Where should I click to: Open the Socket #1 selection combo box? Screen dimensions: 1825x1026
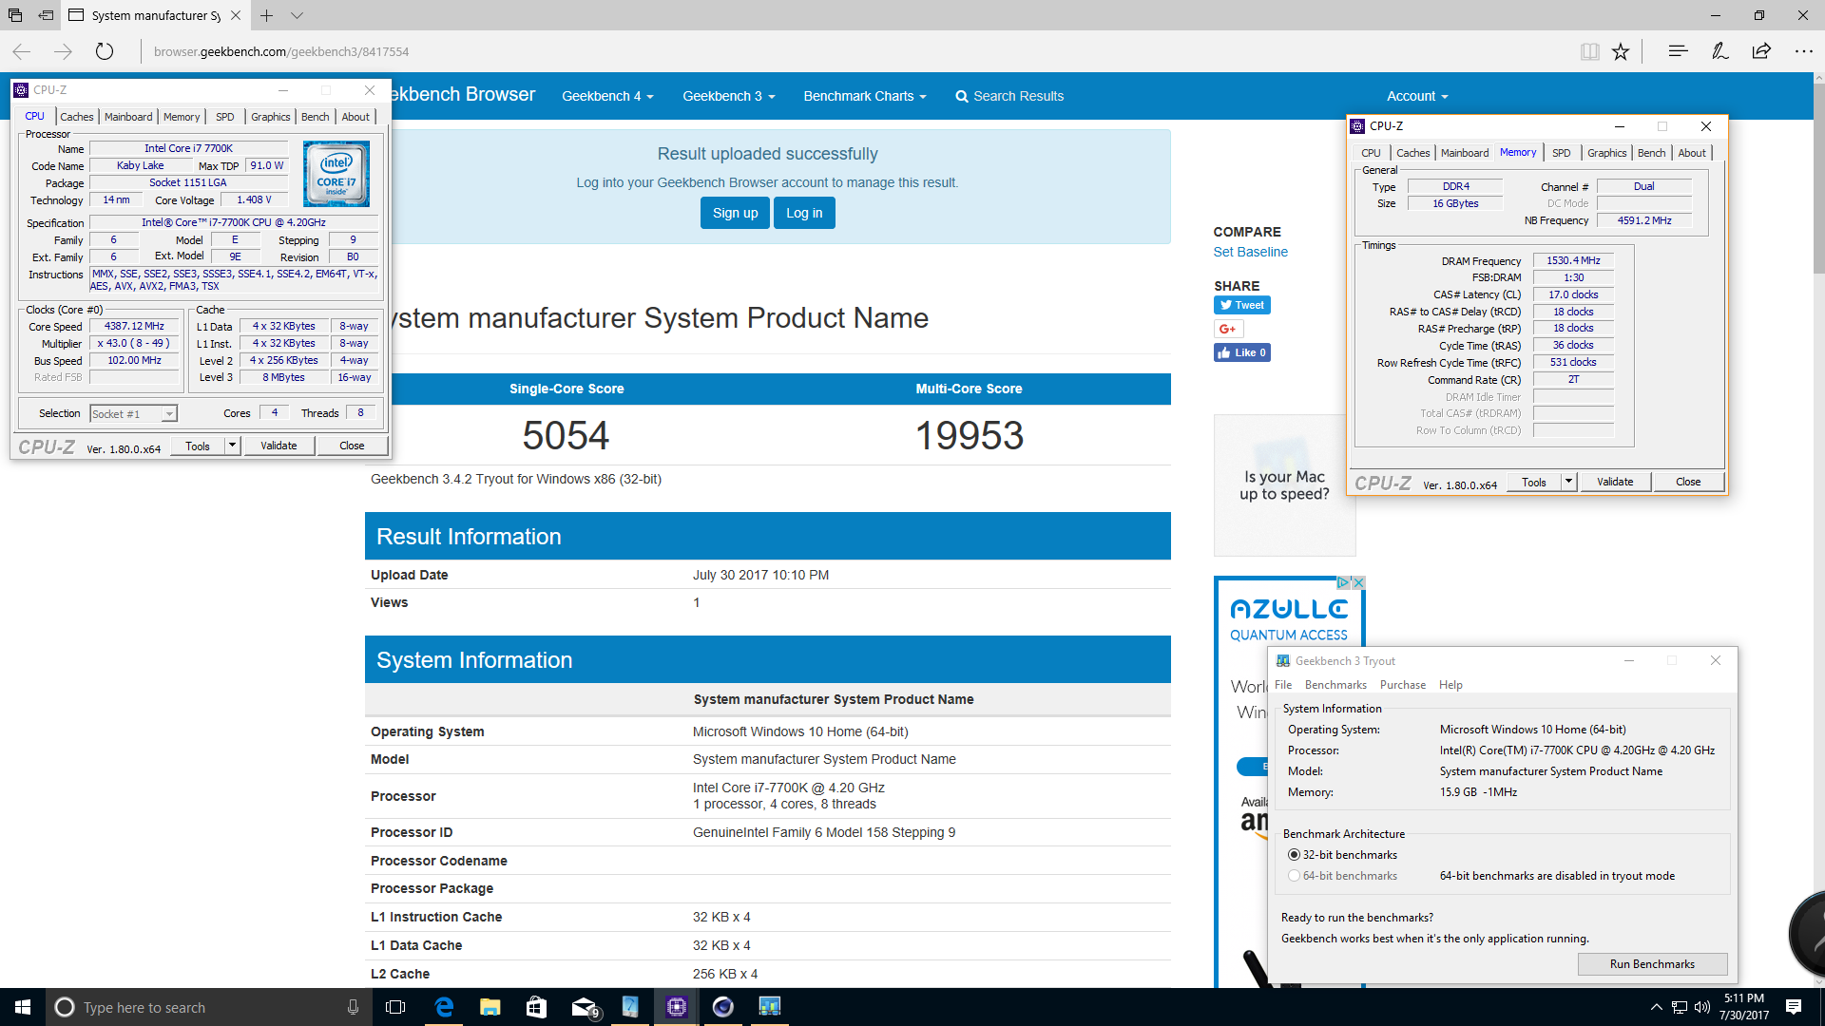tap(133, 413)
